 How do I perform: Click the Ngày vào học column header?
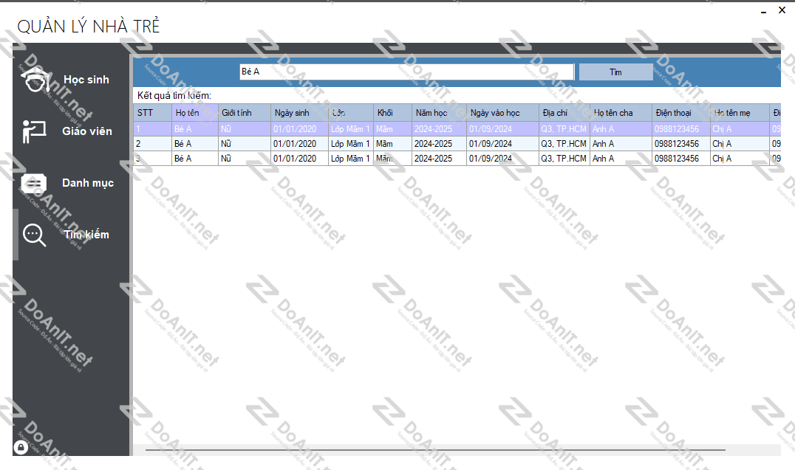502,113
